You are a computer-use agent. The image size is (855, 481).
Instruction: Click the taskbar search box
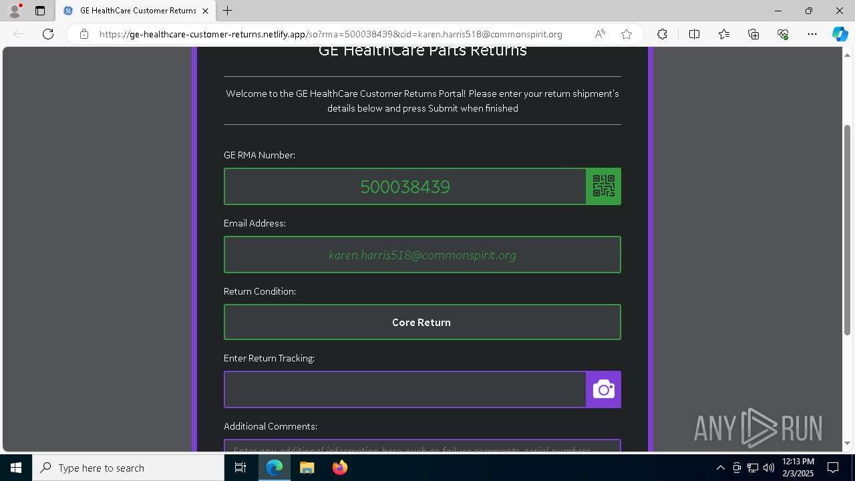click(128, 468)
